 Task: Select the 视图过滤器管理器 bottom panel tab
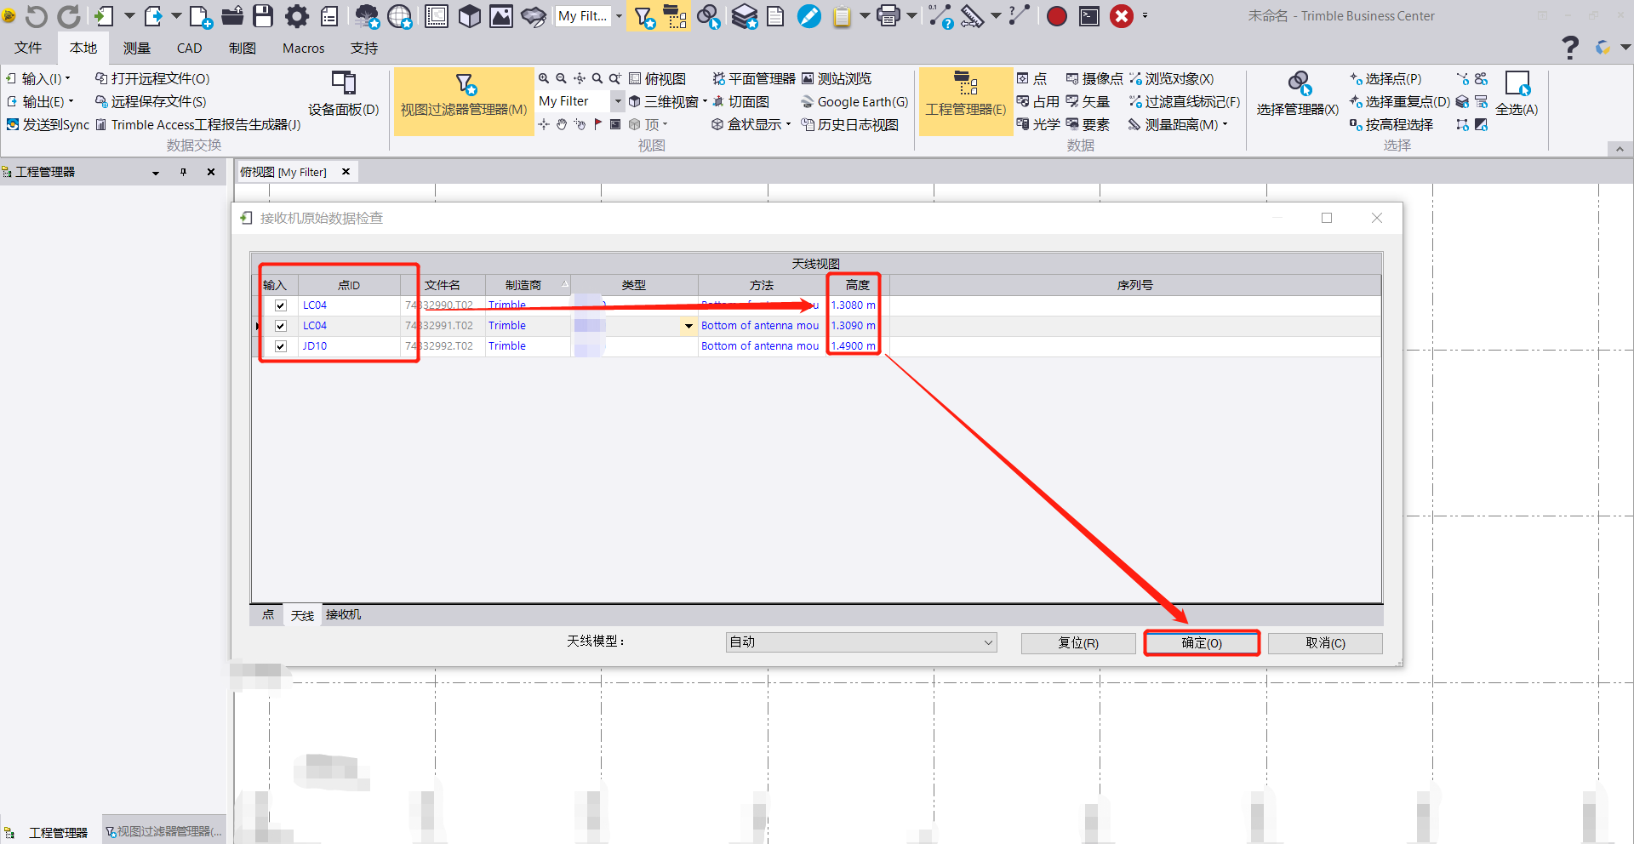(164, 831)
